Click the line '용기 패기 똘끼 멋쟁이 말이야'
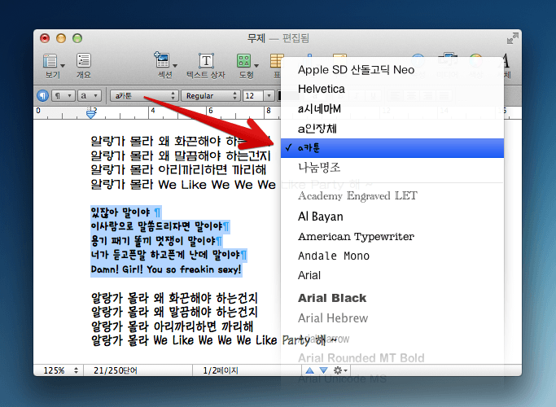This screenshot has height=407, width=556. (153, 241)
